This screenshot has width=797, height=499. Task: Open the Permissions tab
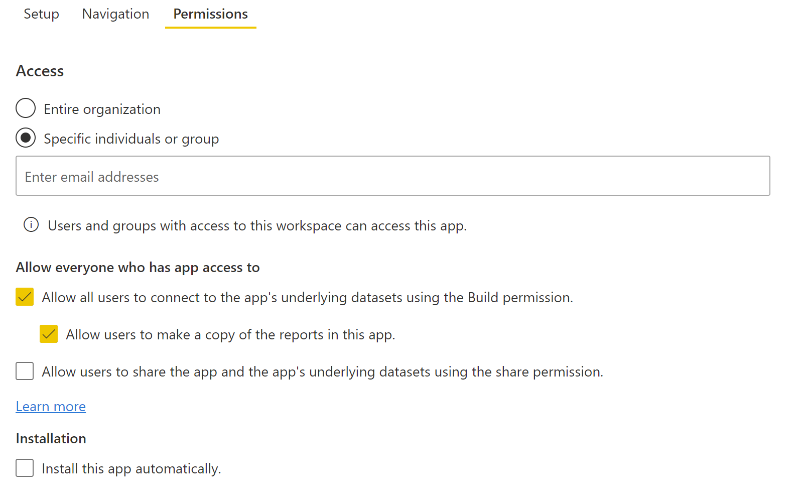point(210,14)
